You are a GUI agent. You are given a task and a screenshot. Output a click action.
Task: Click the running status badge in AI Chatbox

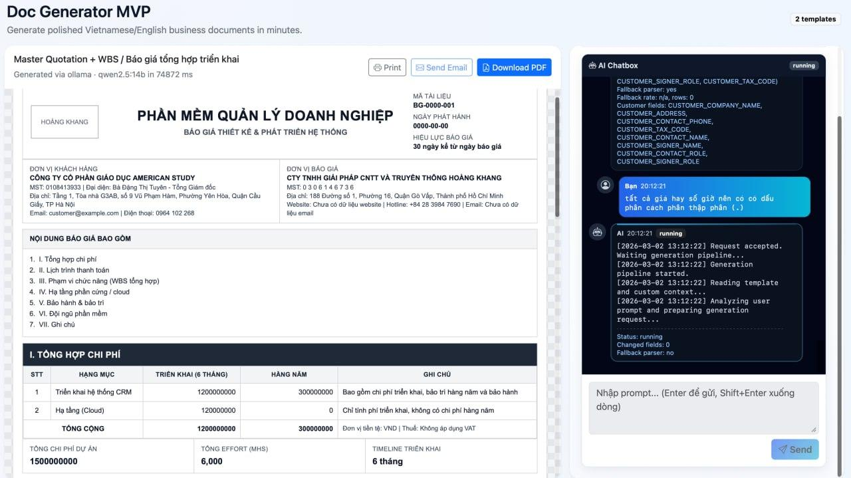(803, 65)
